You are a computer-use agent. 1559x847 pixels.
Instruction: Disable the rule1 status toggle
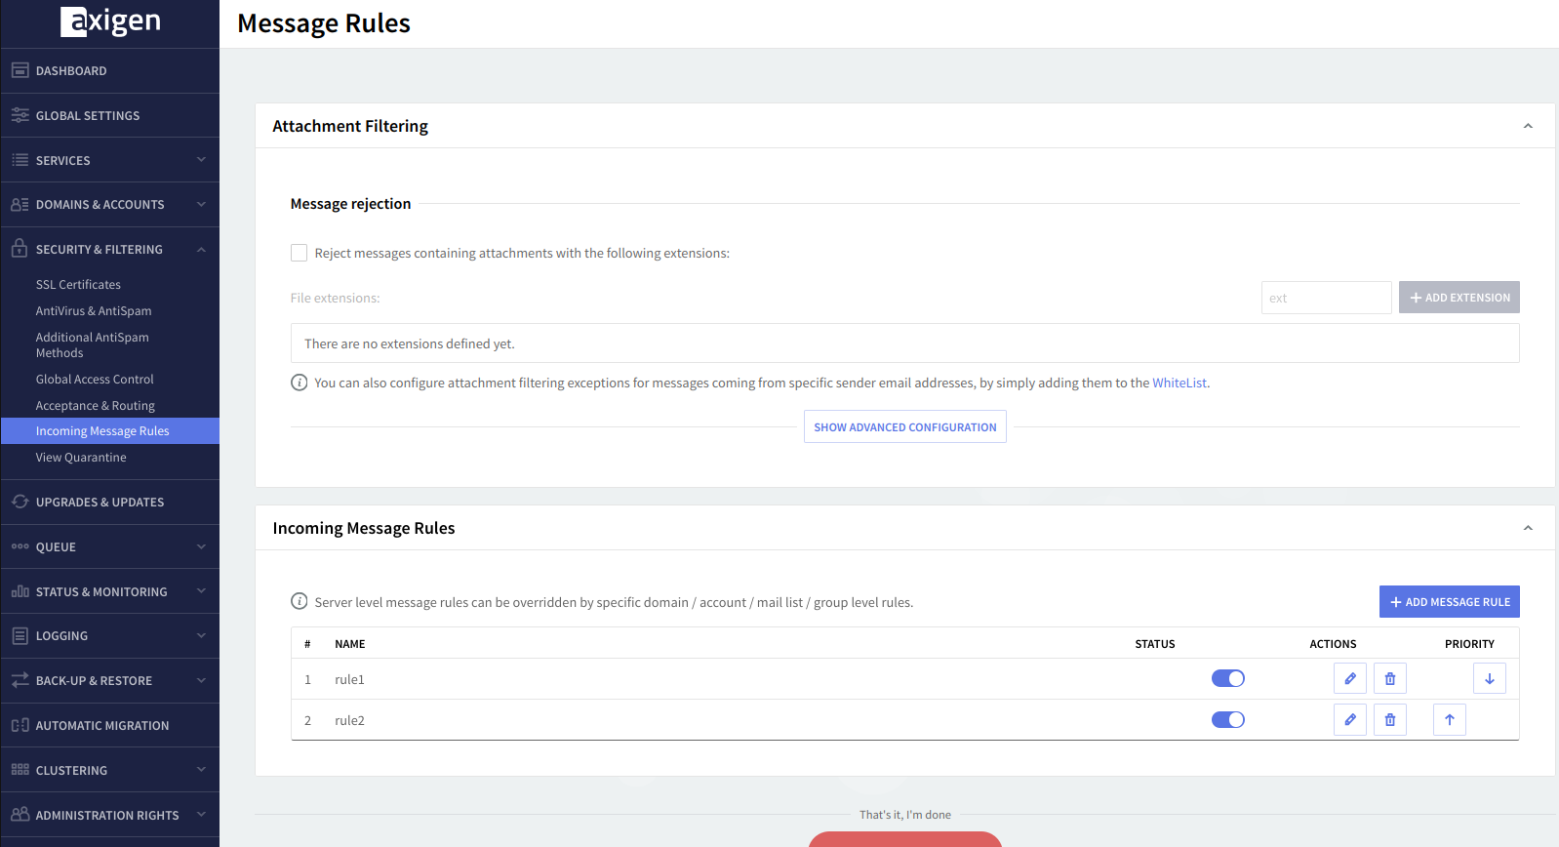tap(1227, 679)
